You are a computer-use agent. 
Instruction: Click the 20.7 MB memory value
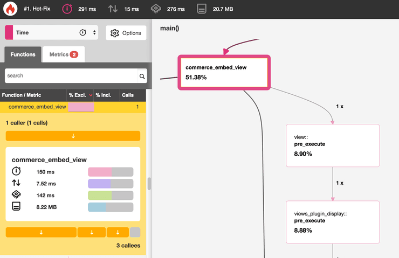pos(223,9)
